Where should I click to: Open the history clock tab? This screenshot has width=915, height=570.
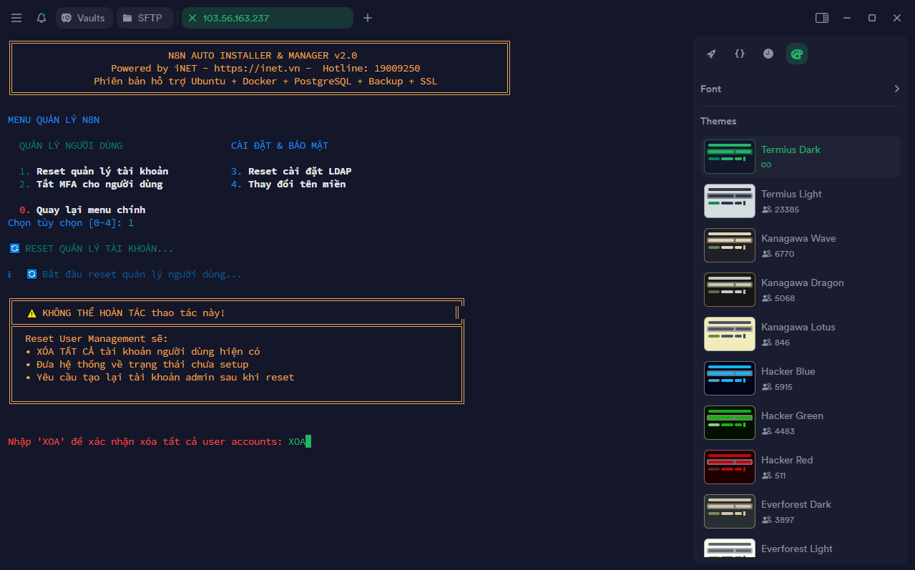point(768,54)
